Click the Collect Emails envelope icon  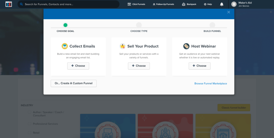click(x=65, y=46)
